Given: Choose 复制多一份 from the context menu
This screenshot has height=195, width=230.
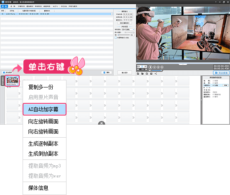Looking at the screenshot, I should [44, 87].
